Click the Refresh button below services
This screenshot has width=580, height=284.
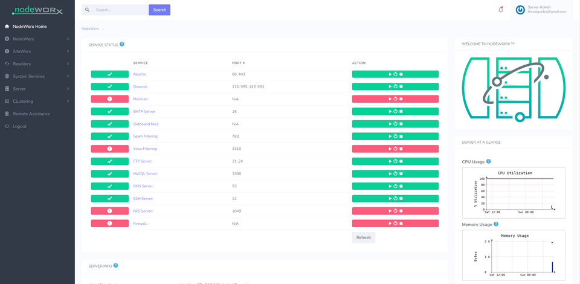tap(363, 237)
